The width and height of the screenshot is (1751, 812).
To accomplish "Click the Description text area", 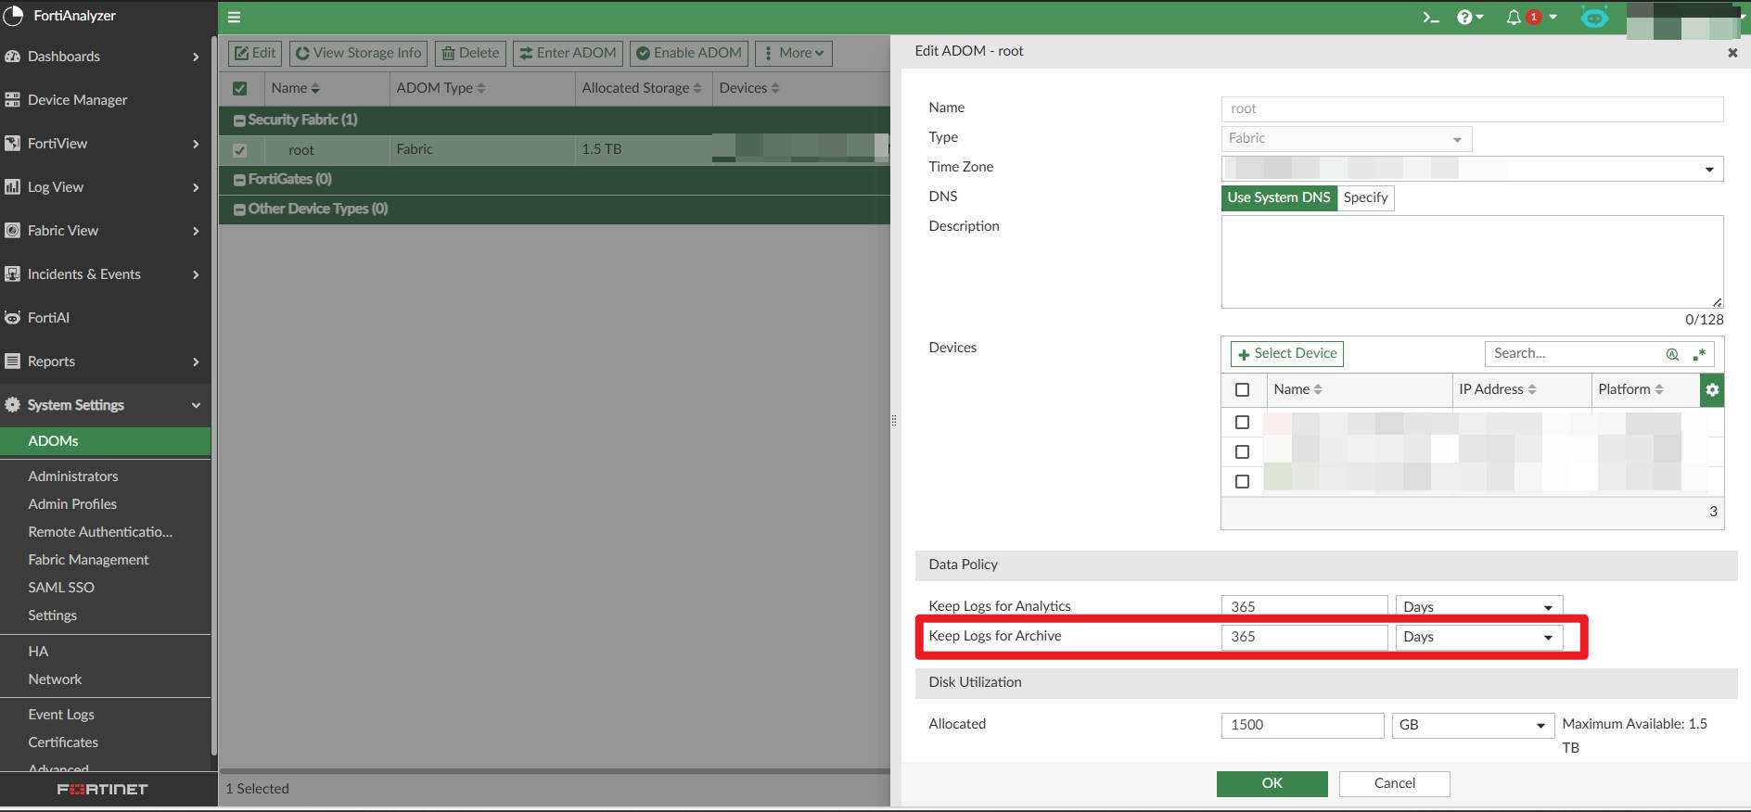I will click(1472, 262).
